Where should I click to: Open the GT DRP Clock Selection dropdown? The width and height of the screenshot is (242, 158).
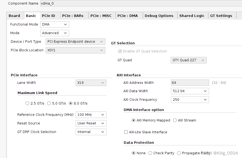coord(91,132)
